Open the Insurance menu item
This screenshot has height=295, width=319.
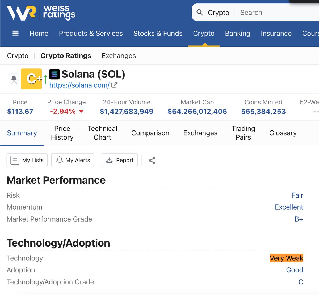pyautogui.click(x=276, y=33)
